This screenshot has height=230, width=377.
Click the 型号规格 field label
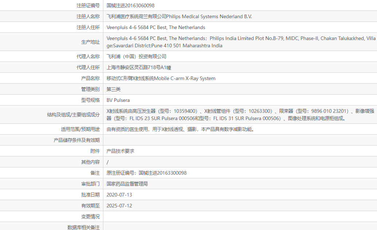pos(90,100)
